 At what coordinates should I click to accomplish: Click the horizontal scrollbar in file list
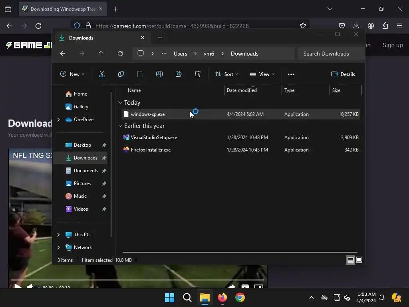click(x=240, y=252)
